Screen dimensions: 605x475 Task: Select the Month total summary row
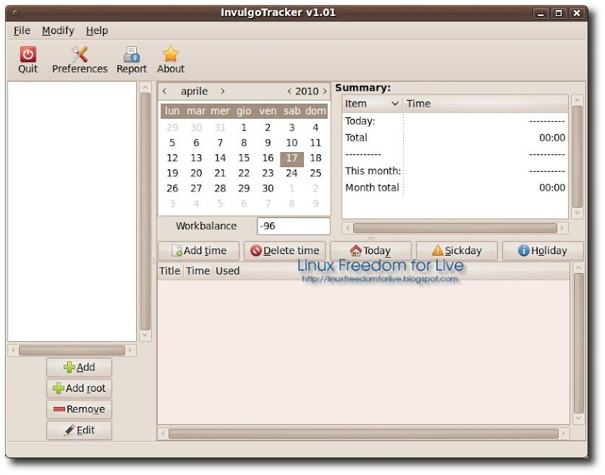455,188
